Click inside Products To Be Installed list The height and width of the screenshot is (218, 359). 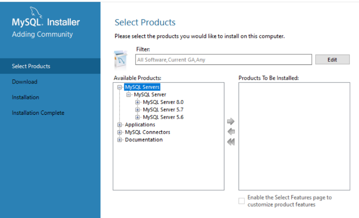click(x=294, y=136)
